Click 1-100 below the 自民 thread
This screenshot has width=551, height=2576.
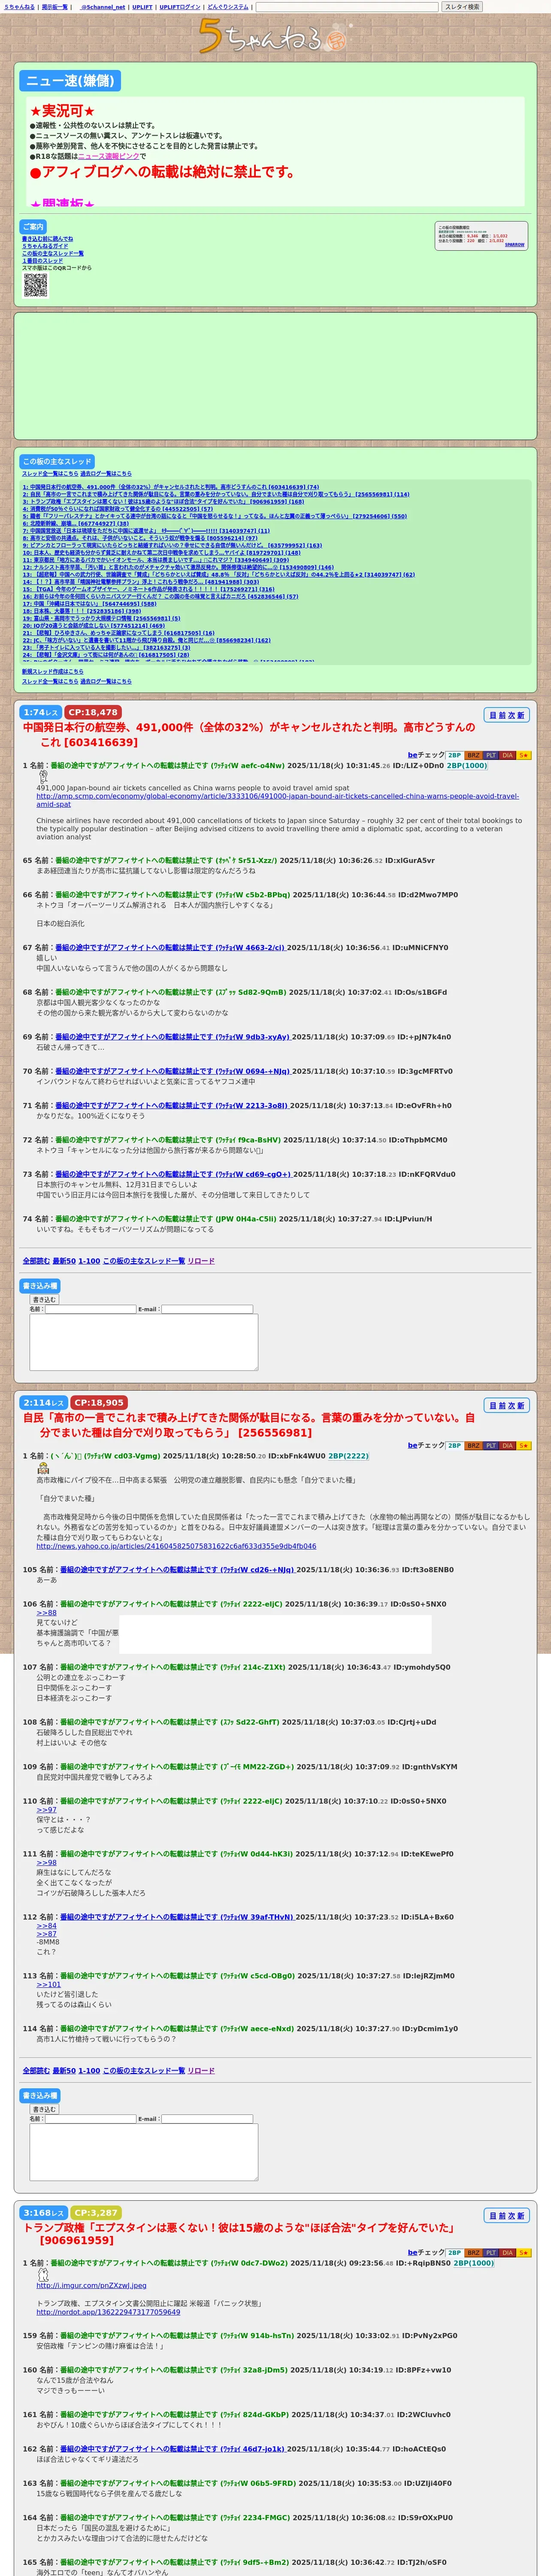pos(89,2071)
